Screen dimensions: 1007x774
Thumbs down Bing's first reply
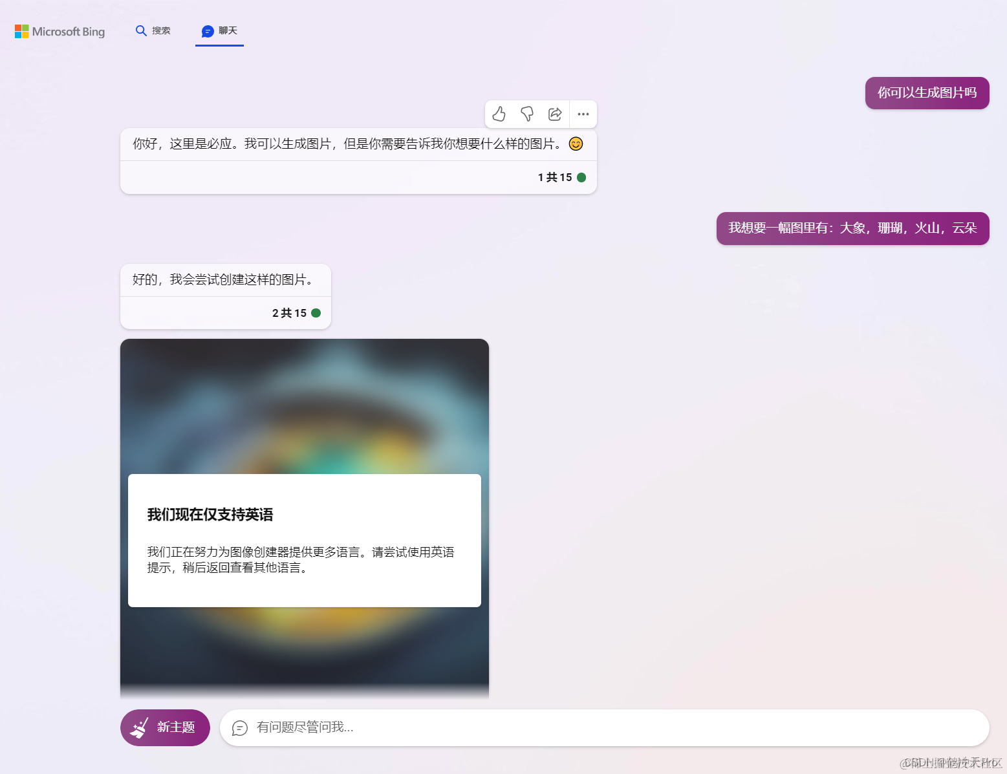527,114
